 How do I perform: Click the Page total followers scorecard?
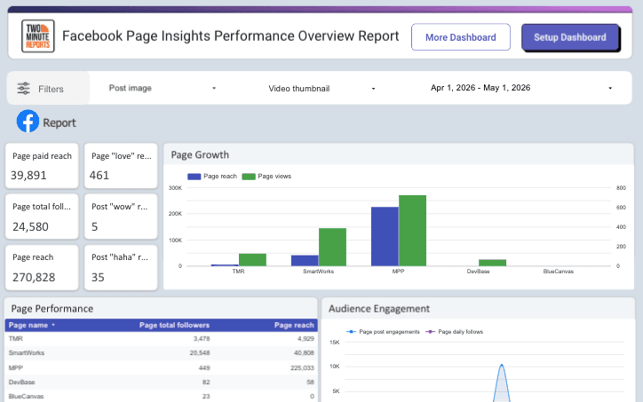[x=42, y=217]
